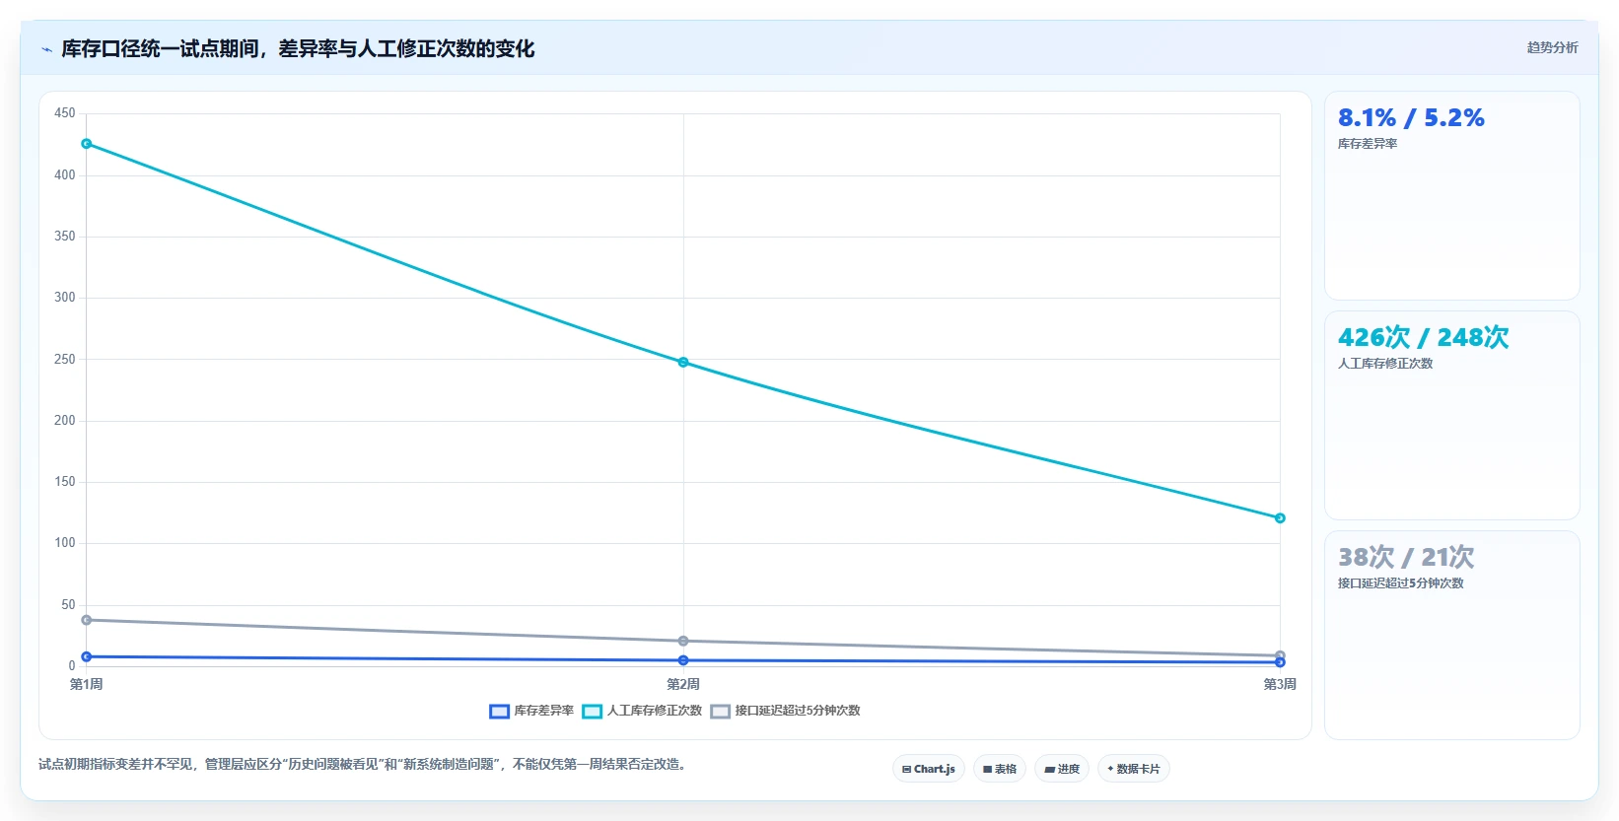Click the footnote text about 试点初期指标变差

(x=363, y=764)
